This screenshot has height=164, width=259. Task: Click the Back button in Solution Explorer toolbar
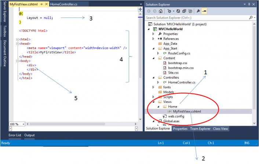coord(149,11)
